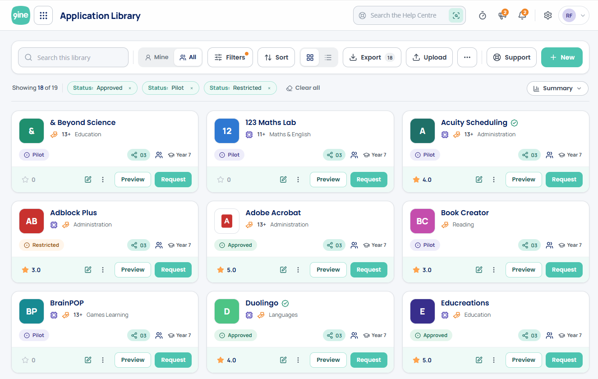Image resolution: width=598 pixels, height=379 pixels.
Task: Open kebab menu on Acuity Scheduling
Action: pyautogui.click(x=493, y=180)
